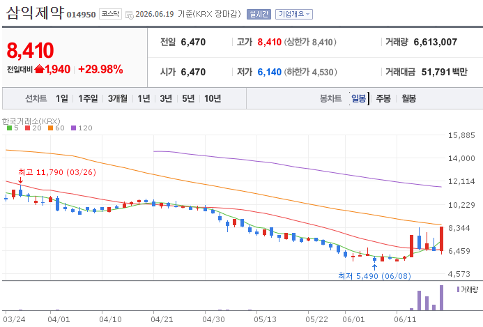This screenshot has width=483, height=327.
Task: Click the red 20-day moving average swatch
Action: coord(27,128)
